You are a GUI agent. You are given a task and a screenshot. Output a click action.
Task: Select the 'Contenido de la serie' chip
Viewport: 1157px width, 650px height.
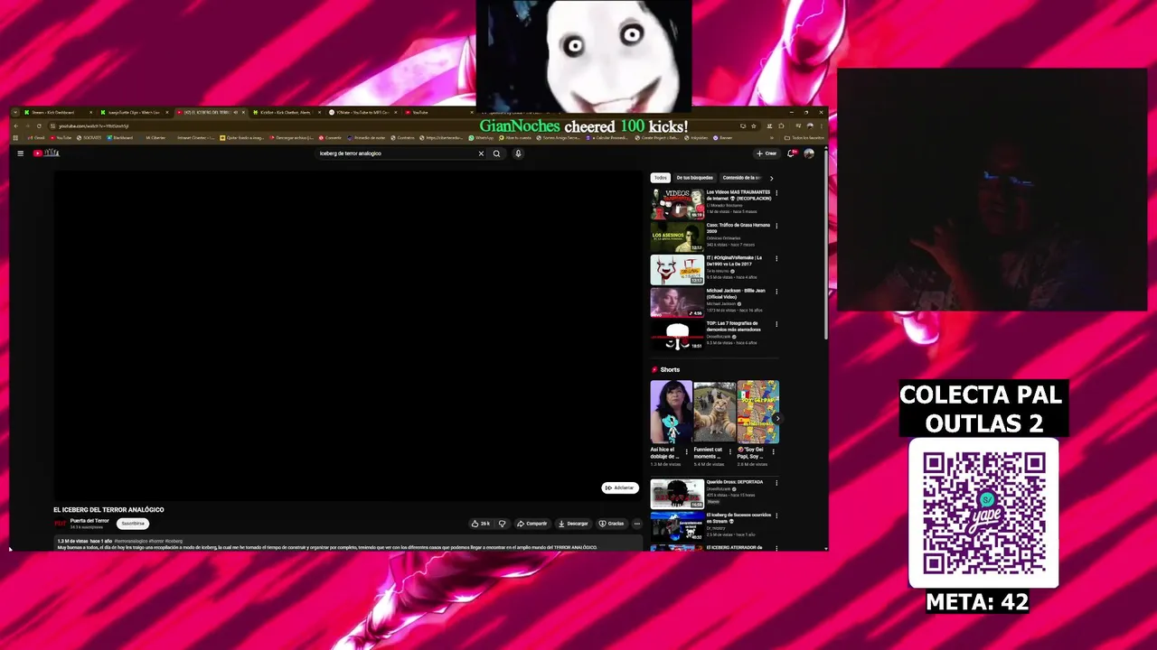click(x=741, y=178)
